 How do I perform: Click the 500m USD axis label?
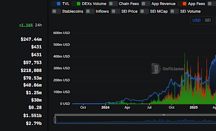(62, 45)
